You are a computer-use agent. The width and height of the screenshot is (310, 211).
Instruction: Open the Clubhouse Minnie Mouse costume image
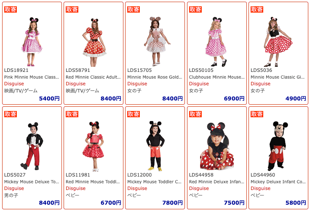(217, 42)
